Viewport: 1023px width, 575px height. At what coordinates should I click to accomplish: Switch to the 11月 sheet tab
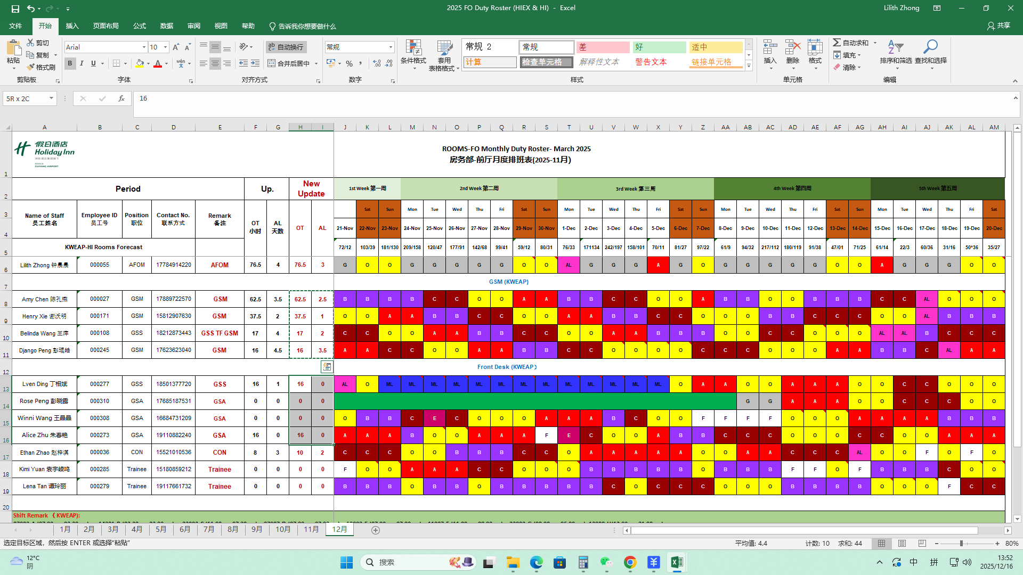311,529
